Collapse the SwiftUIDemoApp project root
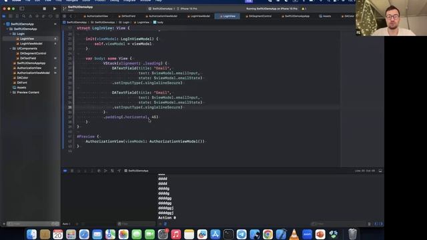 (5, 24)
